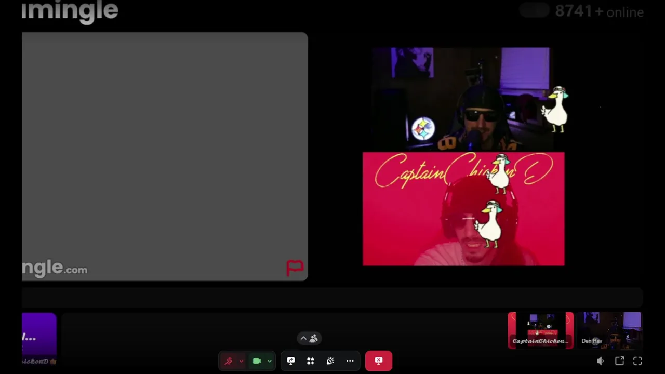This screenshot has width=665, height=374.
Task: Open the reactions confetti icon
Action: (x=330, y=361)
